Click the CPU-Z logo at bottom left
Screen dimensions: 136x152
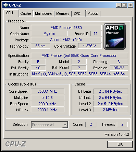pyautogui.click(x=15, y=144)
